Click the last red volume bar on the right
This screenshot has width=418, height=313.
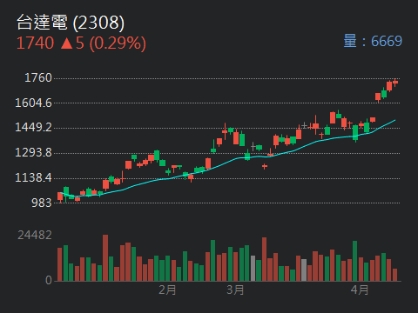click(x=394, y=275)
